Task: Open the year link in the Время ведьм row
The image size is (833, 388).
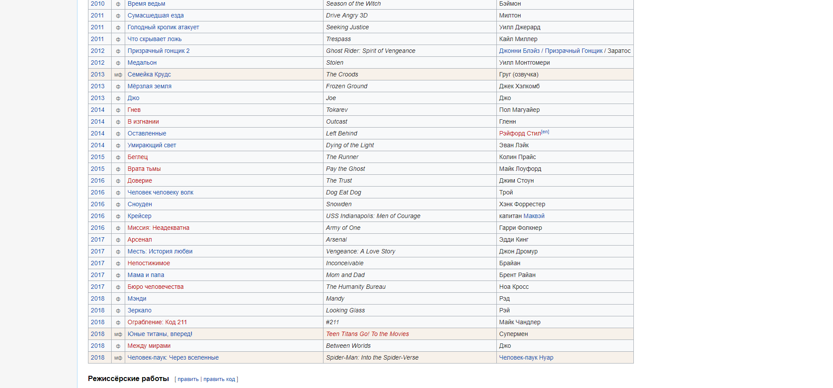Action: pyautogui.click(x=98, y=3)
